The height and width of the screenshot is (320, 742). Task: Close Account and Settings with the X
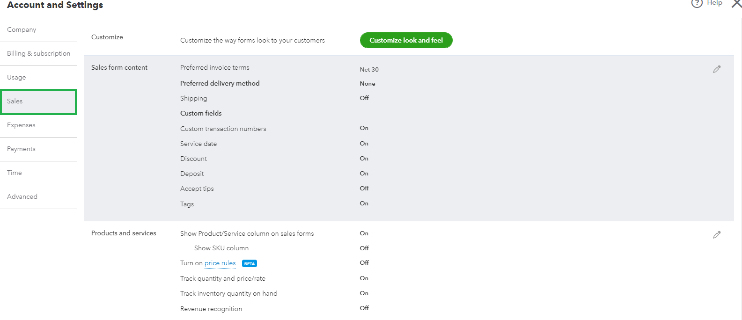(x=736, y=4)
